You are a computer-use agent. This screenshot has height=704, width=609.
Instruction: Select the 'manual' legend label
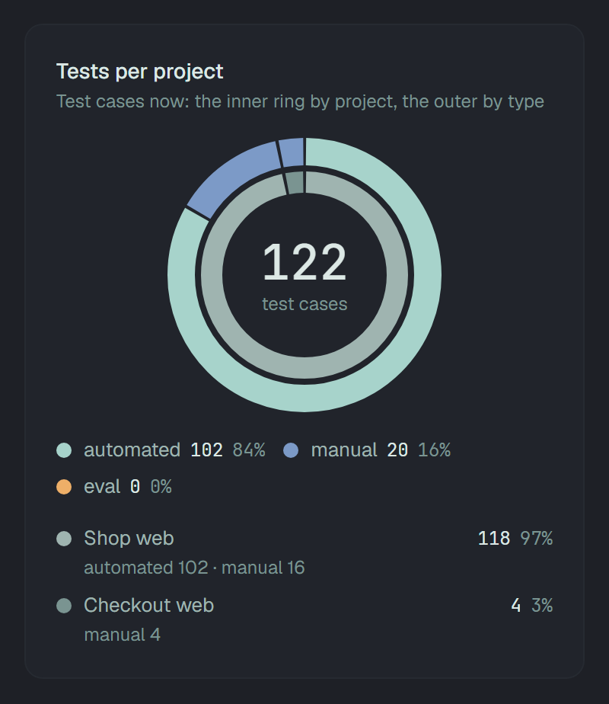click(x=344, y=450)
